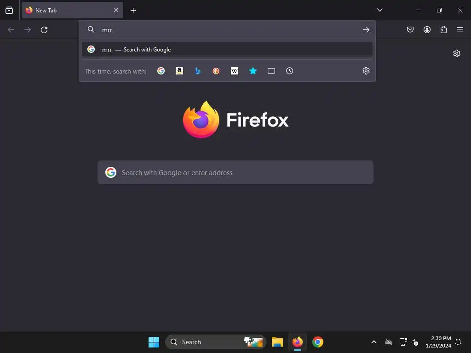471x353 pixels.
Task: Launch Google Chrome from the taskbar
Action: coord(318,342)
